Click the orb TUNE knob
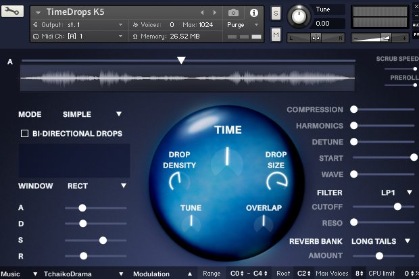The image size is (419, 279). point(191,223)
